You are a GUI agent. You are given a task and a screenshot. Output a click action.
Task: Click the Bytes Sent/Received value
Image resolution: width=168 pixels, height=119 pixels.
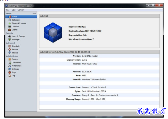[94, 91]
